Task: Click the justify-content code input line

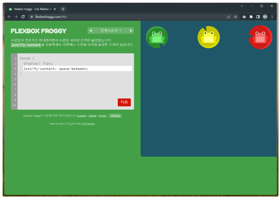Action: point(78,69)
